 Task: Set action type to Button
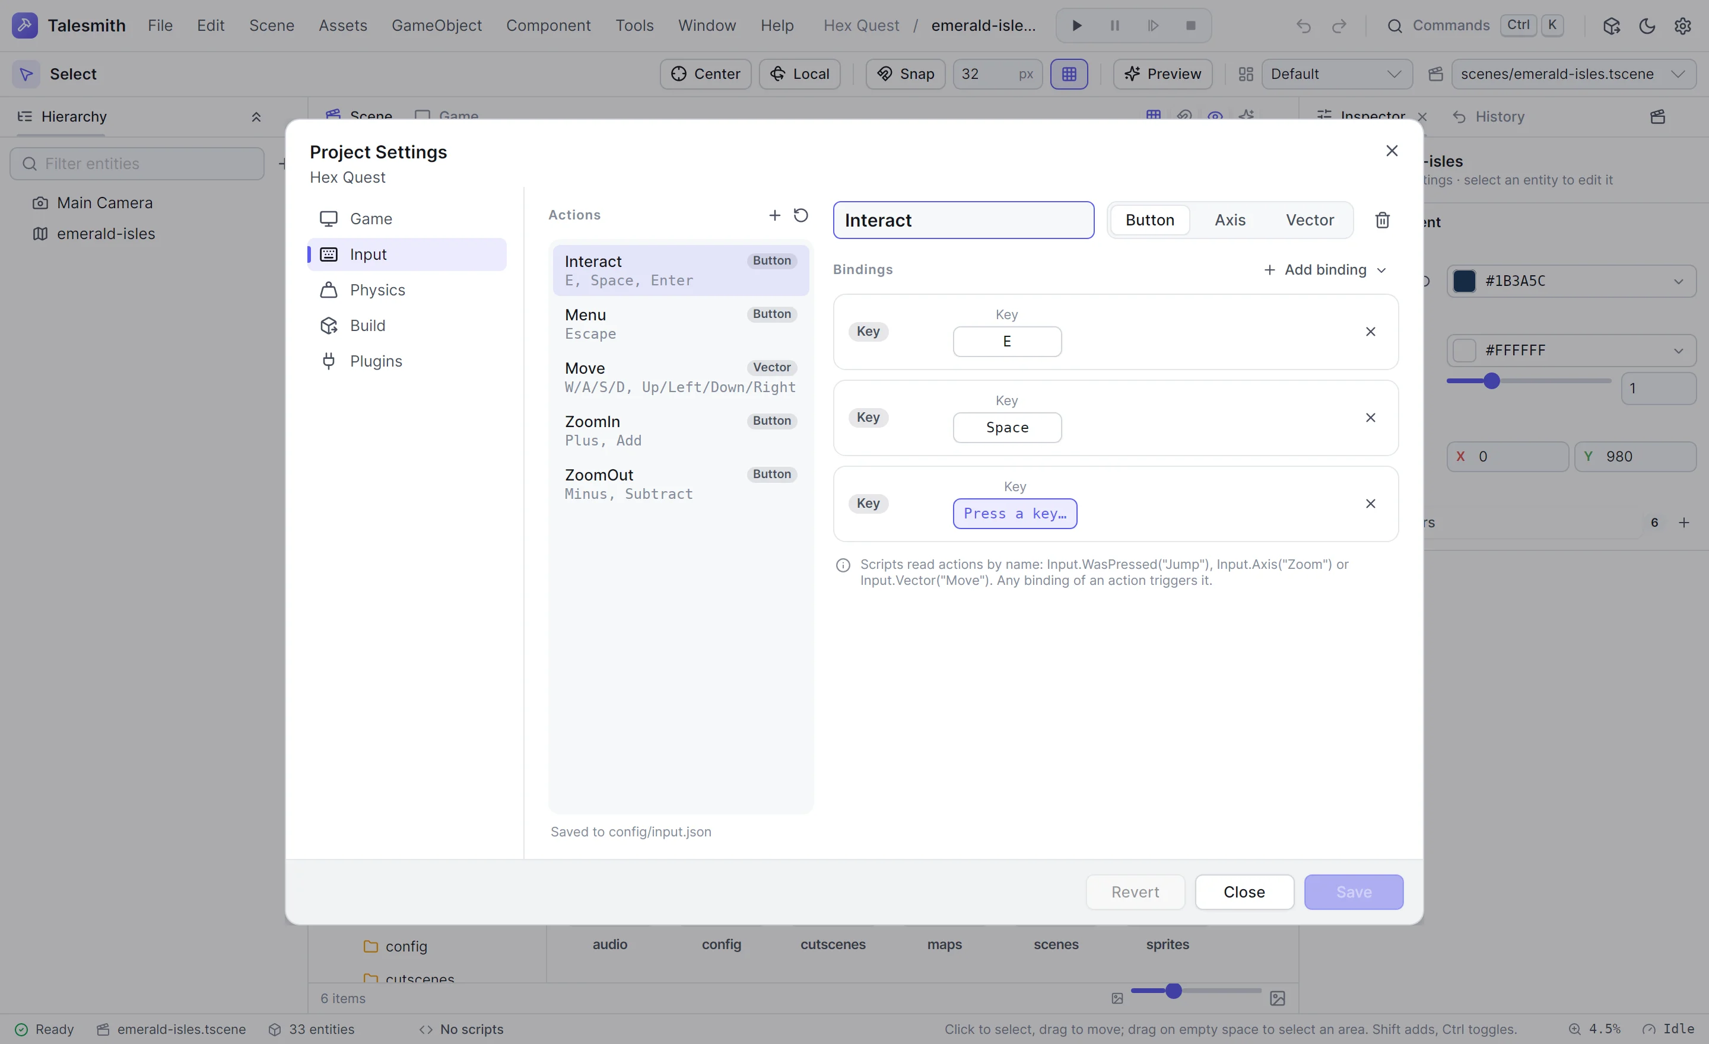(1149, 219)
